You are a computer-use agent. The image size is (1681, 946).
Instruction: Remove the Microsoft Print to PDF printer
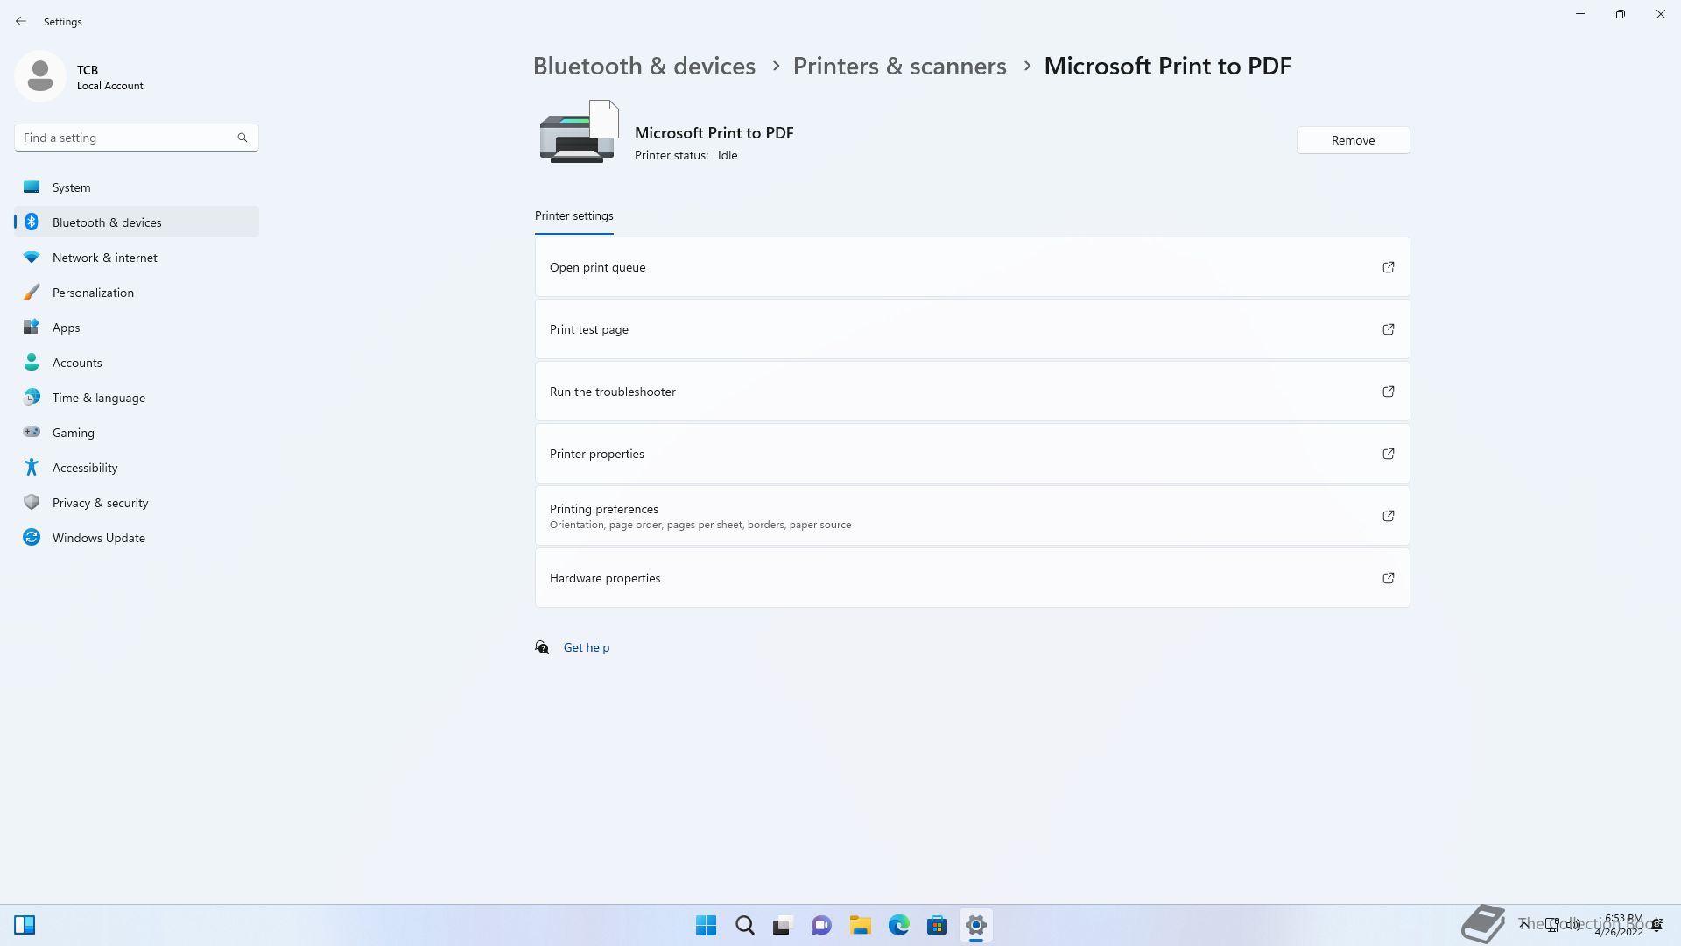tap(1353, 140)
